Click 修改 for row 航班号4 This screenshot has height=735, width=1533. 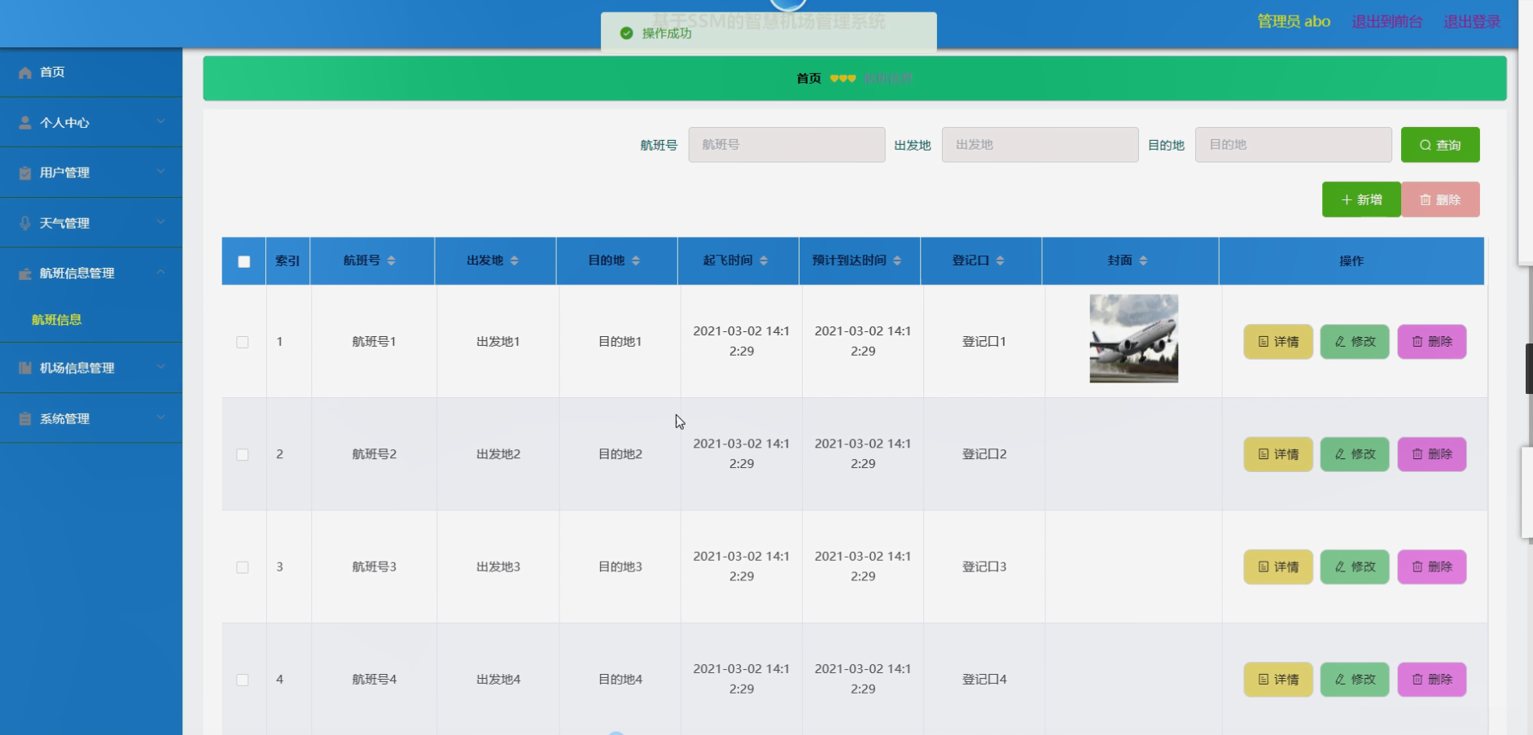click(x=1355, y=680)
